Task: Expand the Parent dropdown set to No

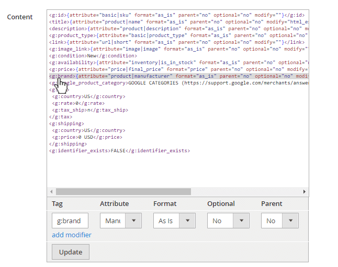Action: (x=281, y=221)
